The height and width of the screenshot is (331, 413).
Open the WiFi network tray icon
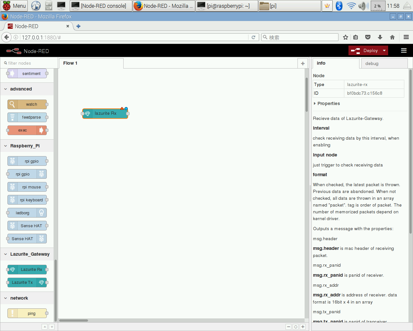pos(351,6)
